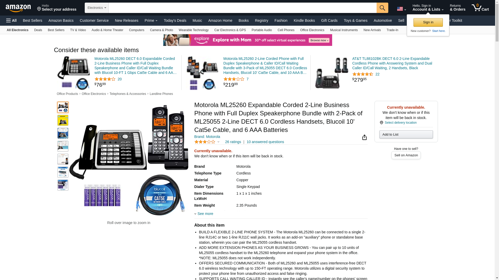Click into the search input field
The image size is (499, 280).
pyautogui.click(x=242, y=8)
